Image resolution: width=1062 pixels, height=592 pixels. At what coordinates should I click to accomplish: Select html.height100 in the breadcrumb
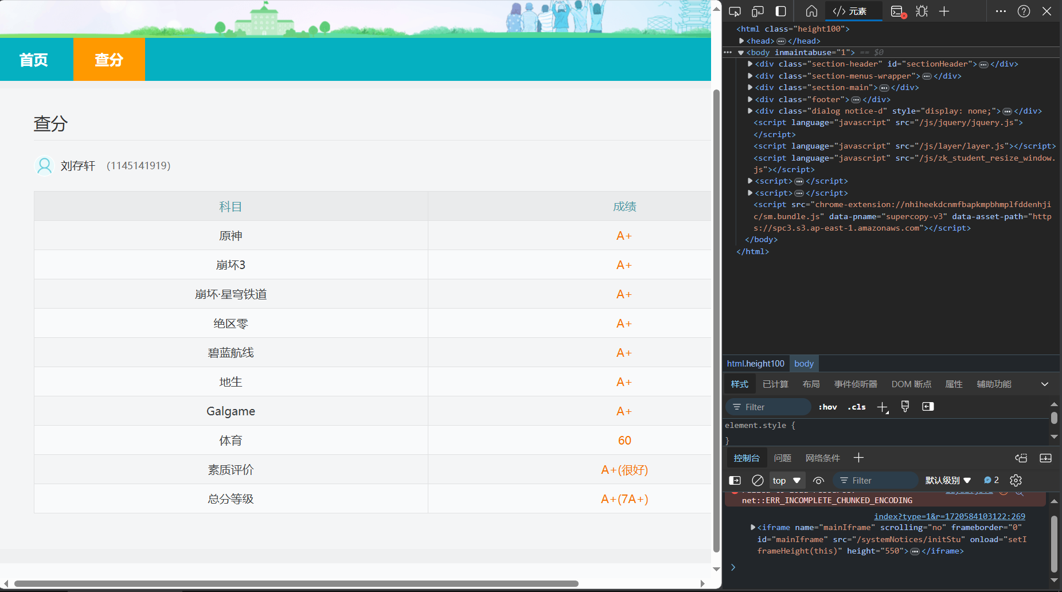(755, 364)
